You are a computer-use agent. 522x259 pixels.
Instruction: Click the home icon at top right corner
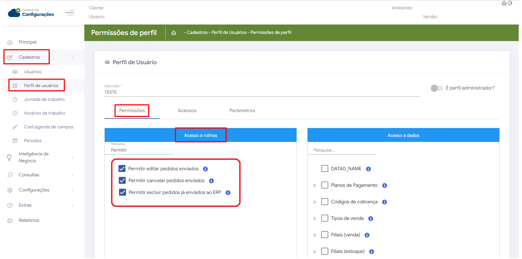[x=504, y=3]
